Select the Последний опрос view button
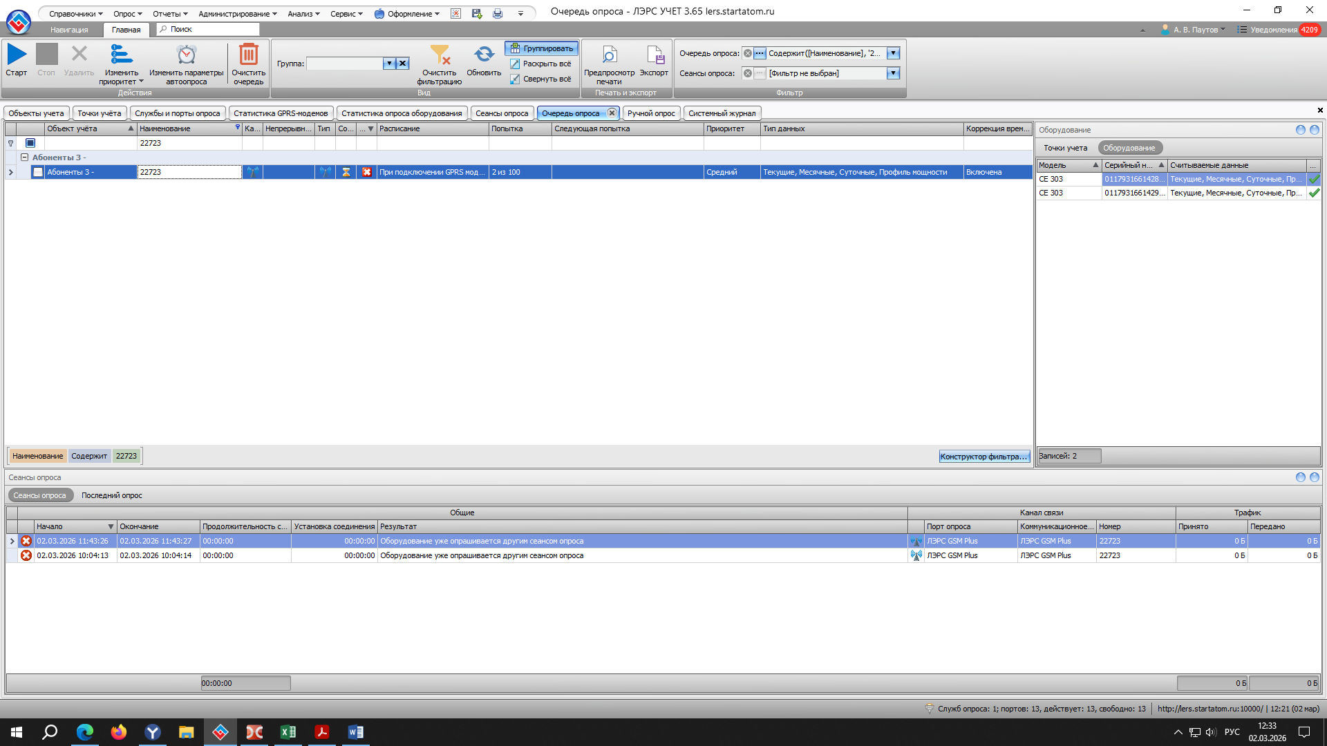The height and width of the screenshot is (746, 1327). [112, 495]
